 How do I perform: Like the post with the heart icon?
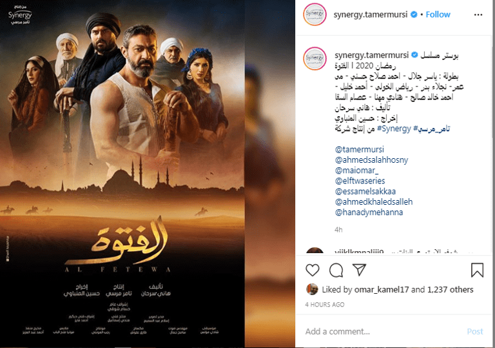pos(313,270)
